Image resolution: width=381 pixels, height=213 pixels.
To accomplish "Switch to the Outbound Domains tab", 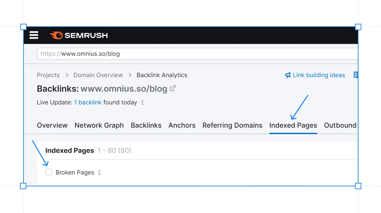I will [341, 125].
